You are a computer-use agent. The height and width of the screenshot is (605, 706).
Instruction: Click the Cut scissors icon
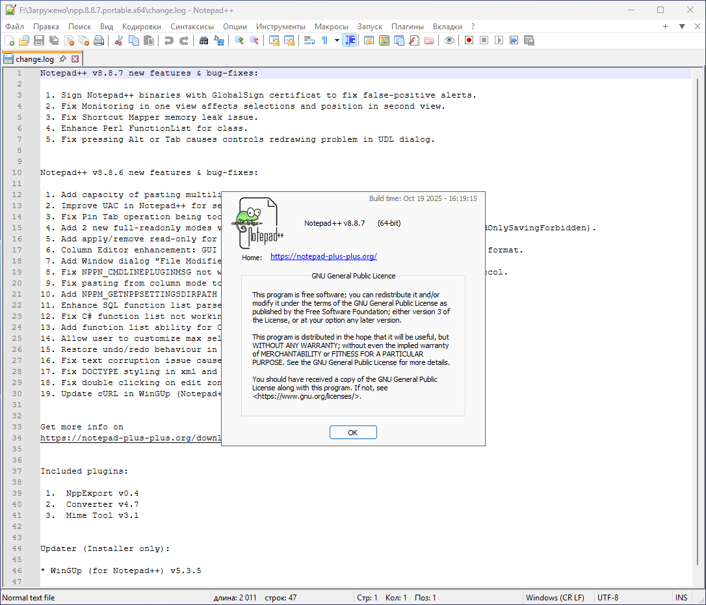click(119, 40)
